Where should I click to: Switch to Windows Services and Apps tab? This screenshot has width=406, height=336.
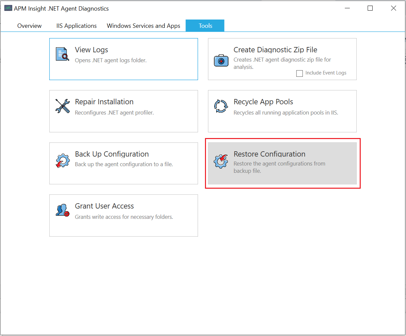tap(143, 25)
